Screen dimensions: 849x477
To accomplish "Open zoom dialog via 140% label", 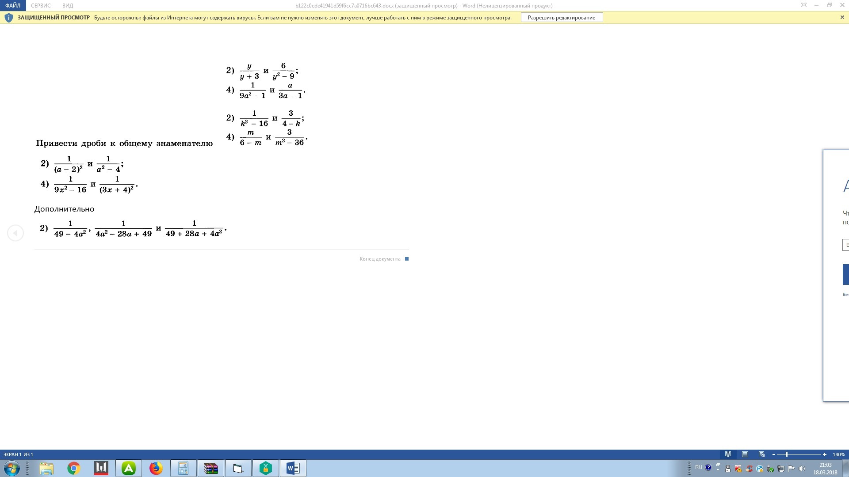I will pos(838,454).
